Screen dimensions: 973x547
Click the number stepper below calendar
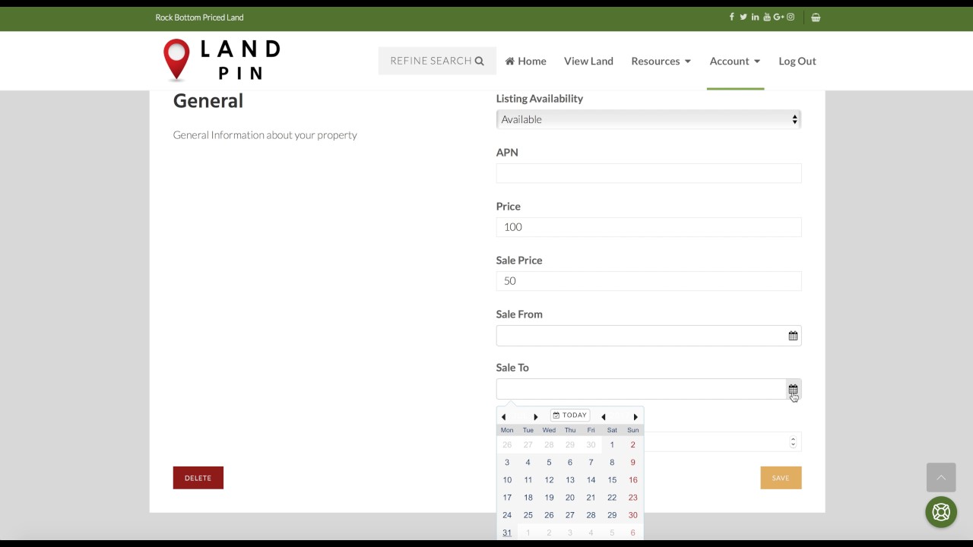coord(793,442)
